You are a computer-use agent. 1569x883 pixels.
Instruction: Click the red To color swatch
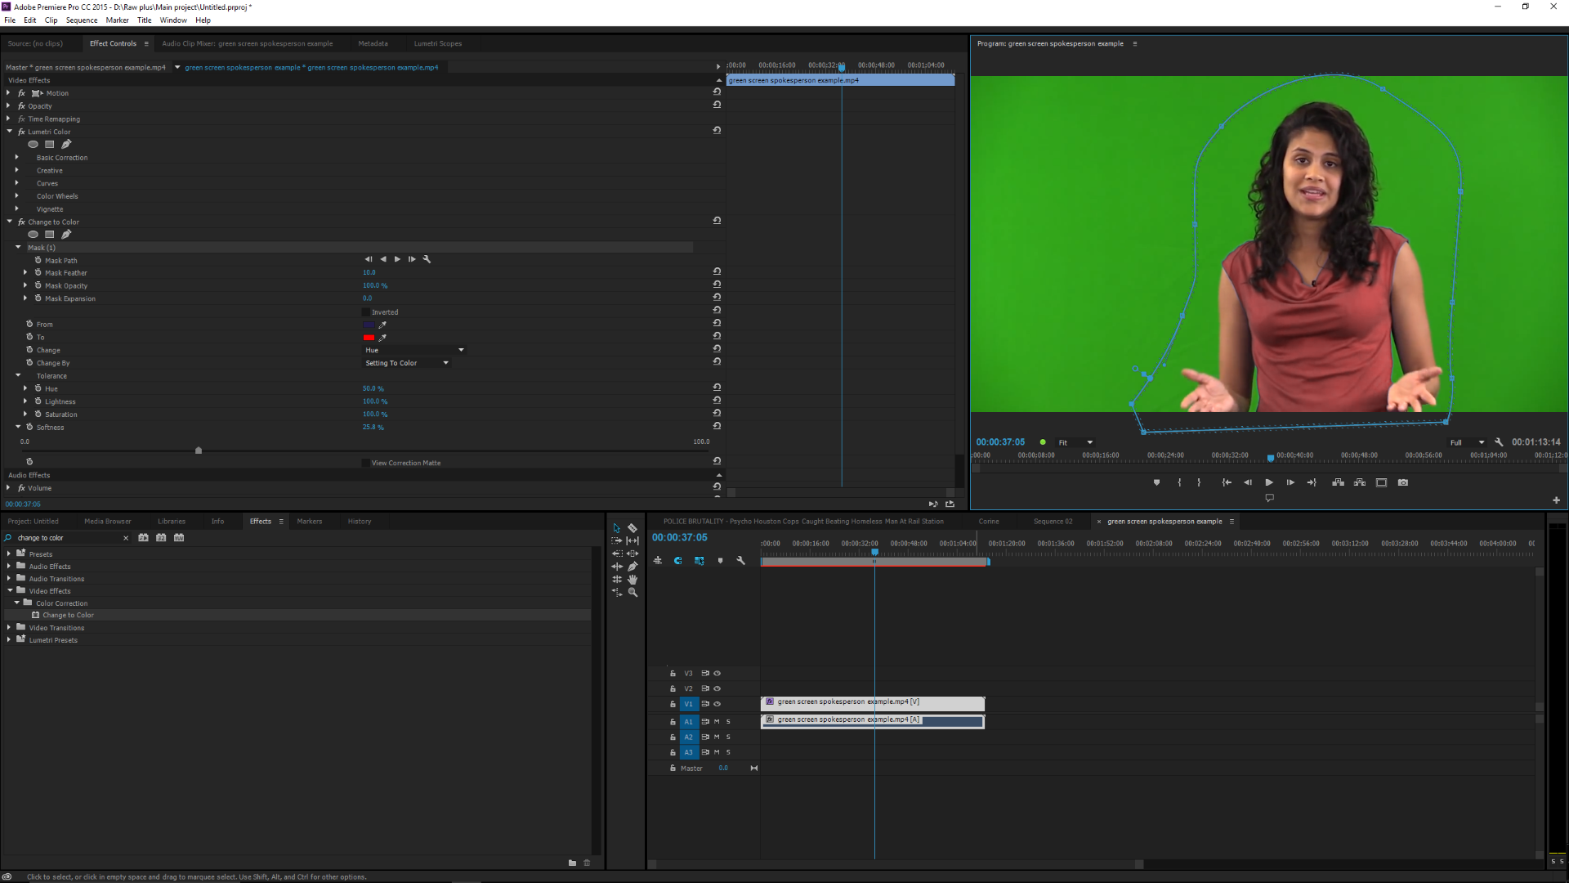(369, 338)
